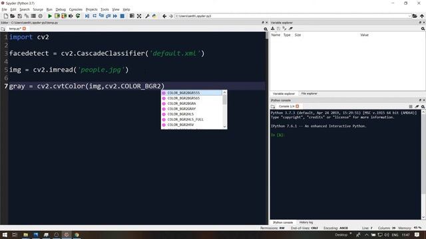Switch to the File explorer tab

pyautogui.click(x=309, y=94)
